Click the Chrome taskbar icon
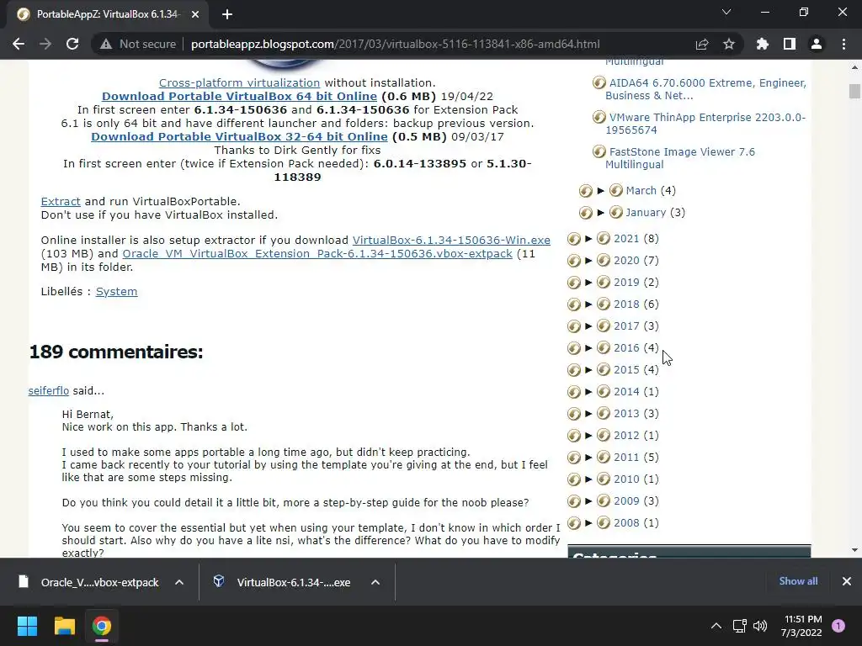 coord(102,626)
